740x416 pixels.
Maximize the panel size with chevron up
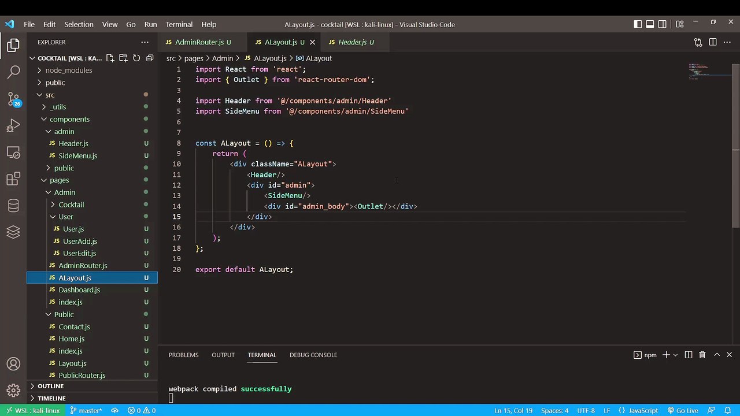click(x=717, y=355)
